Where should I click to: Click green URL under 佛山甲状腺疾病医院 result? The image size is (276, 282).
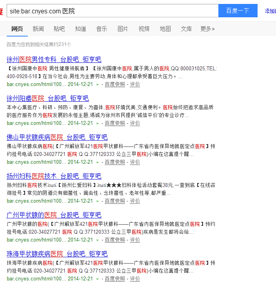[x=36, y=162]
